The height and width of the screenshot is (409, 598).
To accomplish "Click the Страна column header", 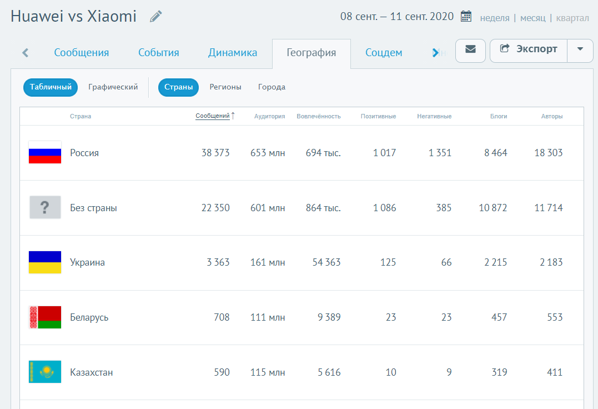I will 81,116.
